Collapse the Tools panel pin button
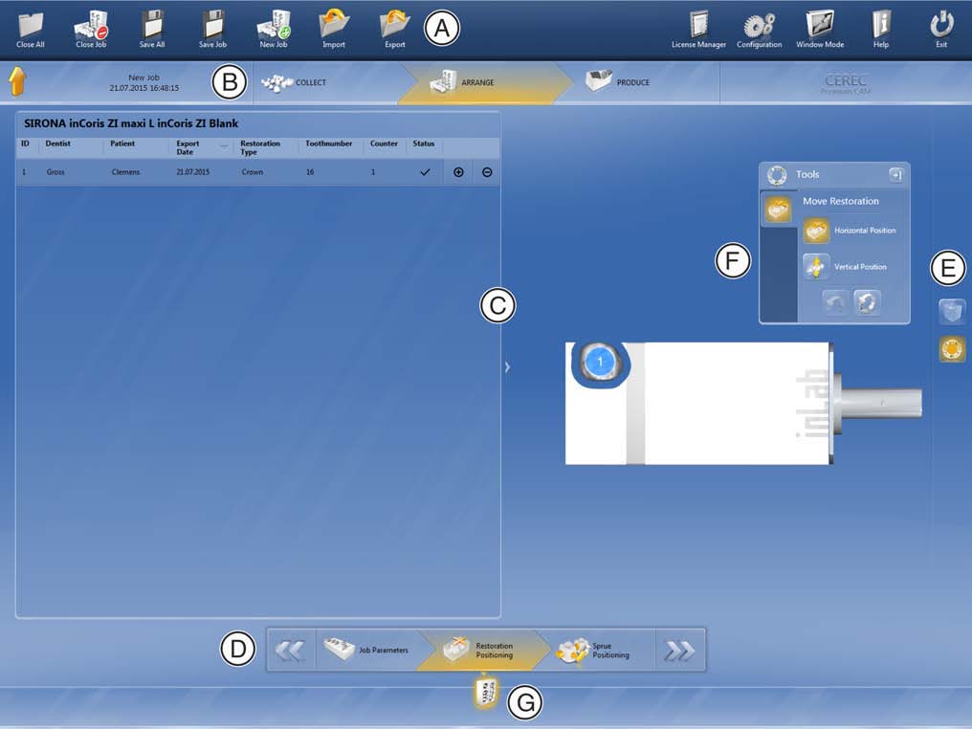This screenshot has height=729, width=972. pyautogui.click(x=895, y=175)
